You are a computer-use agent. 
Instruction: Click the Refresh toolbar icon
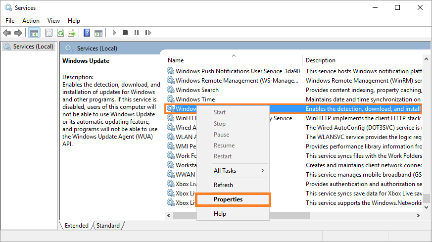click(60, 33)
